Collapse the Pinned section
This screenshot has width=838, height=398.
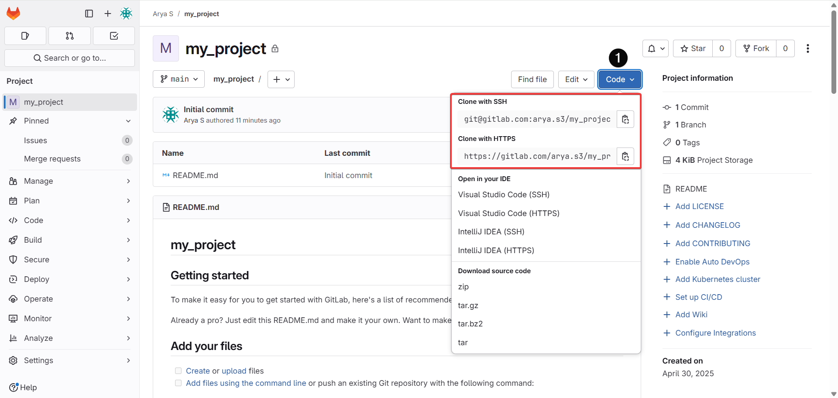click(128, 121)
